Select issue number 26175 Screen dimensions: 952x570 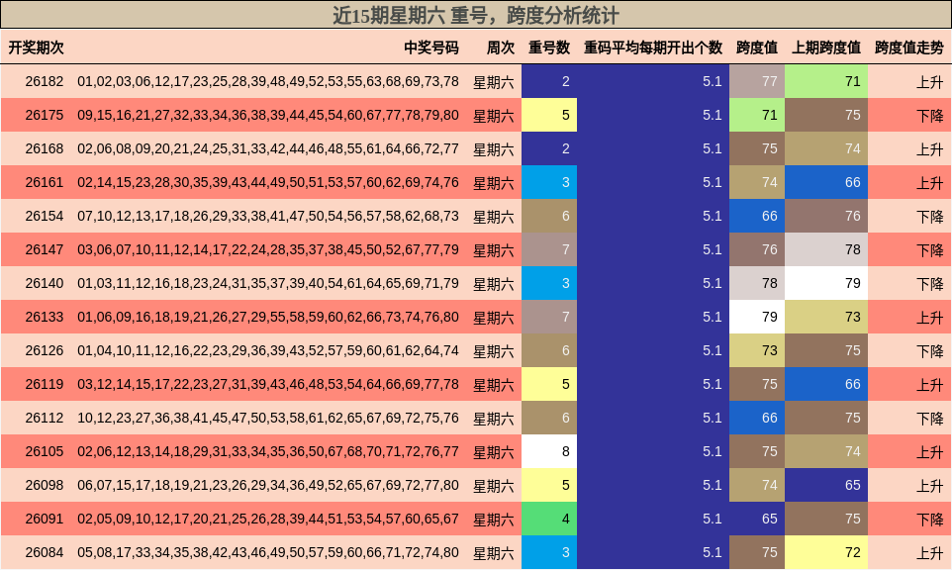(45, 116)
